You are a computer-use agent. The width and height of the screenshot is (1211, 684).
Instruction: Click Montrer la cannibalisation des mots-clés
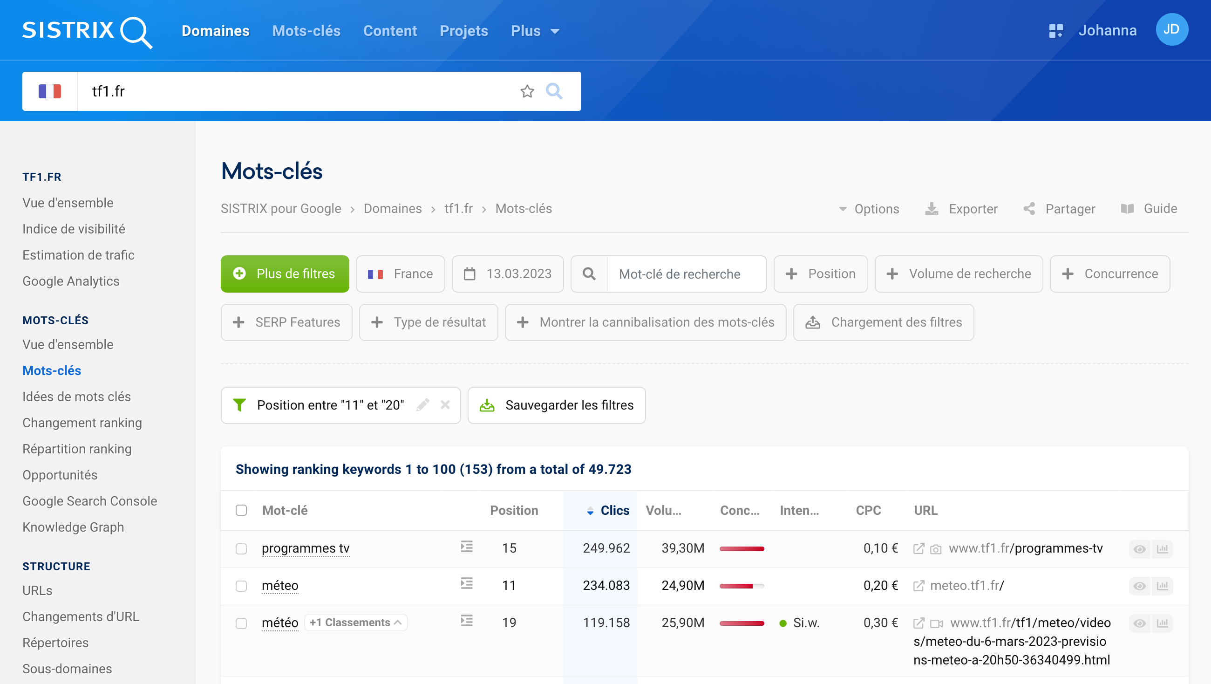(646, 322)
